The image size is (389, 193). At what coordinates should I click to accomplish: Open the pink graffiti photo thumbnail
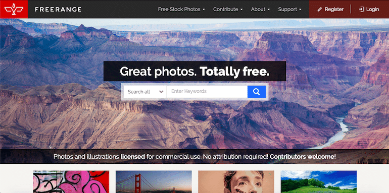(x=71, y=181)
